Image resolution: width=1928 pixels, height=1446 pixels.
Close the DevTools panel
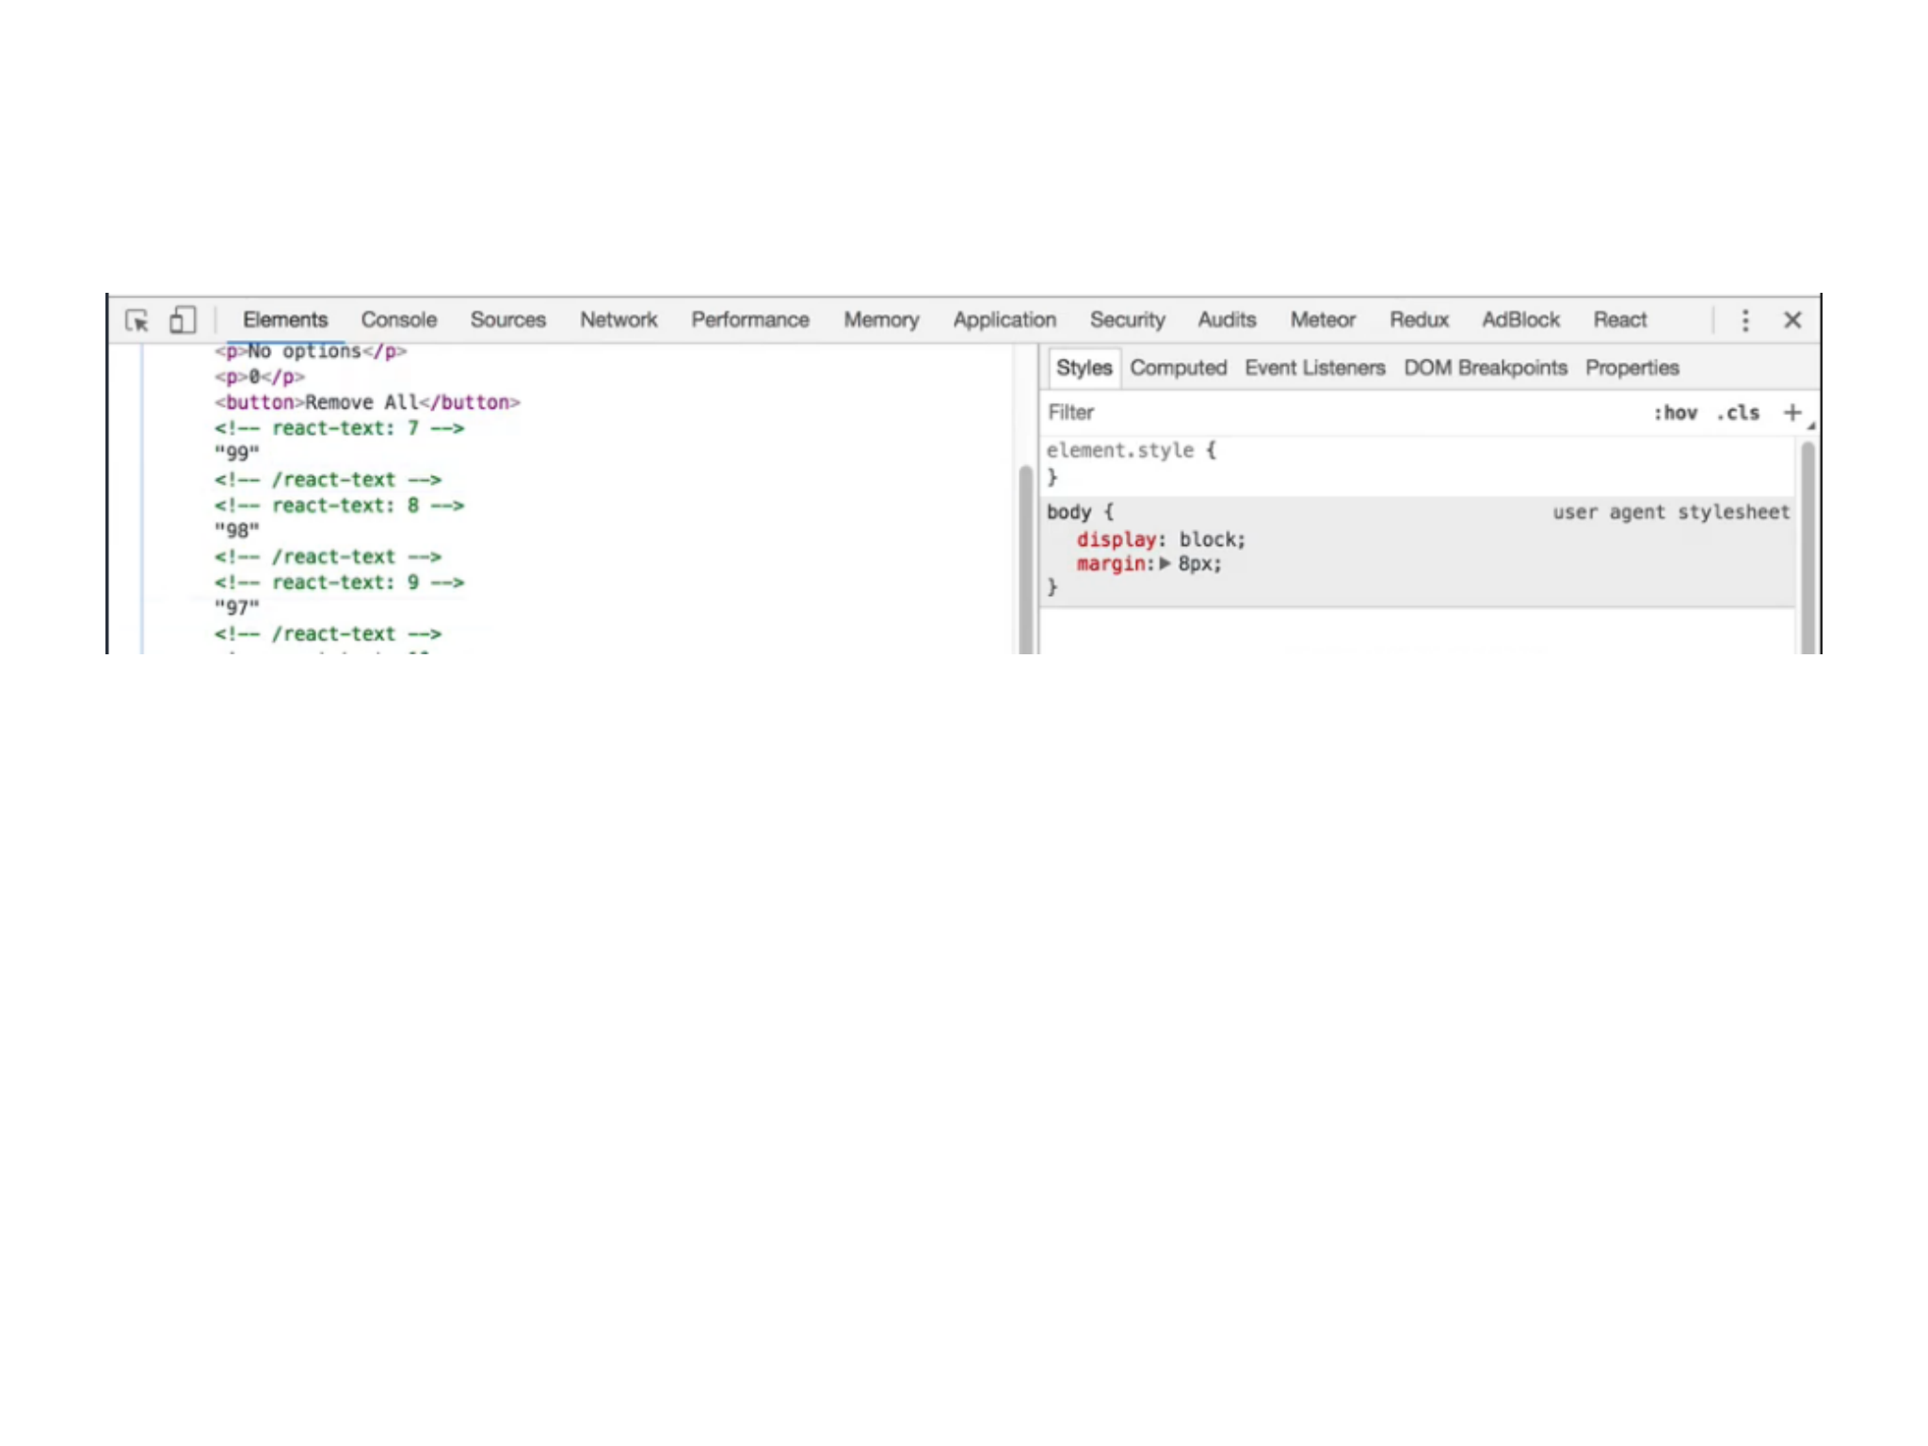[1792, 321]
